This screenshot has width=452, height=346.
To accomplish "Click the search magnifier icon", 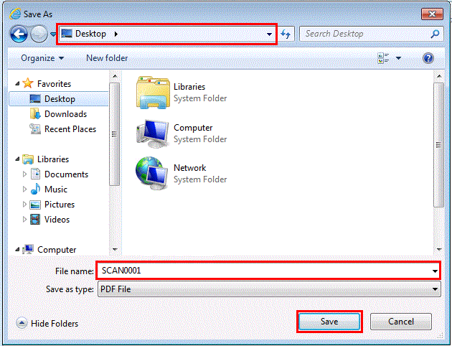I will pyautogui.click(x=435, y=34).
